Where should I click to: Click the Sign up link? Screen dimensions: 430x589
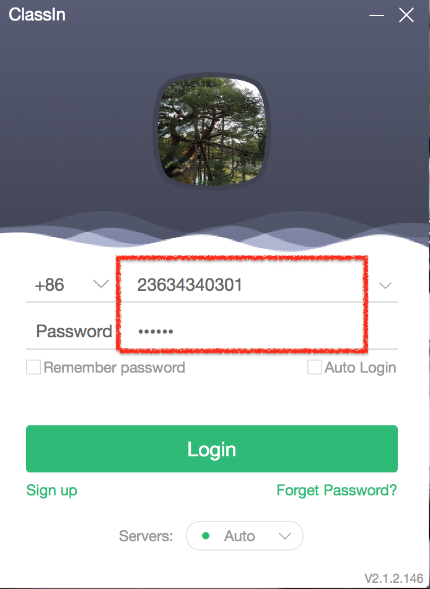(x=51, y=490)
